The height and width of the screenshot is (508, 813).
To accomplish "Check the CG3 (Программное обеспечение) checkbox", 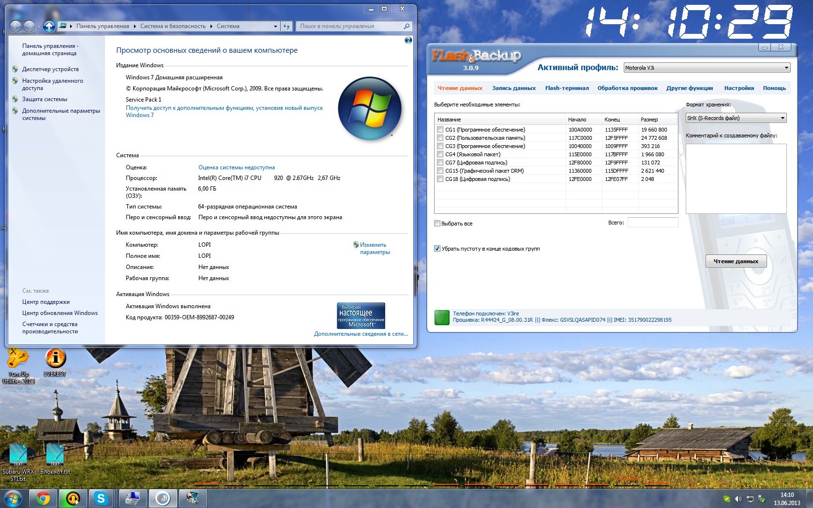I will pos(440,146).
